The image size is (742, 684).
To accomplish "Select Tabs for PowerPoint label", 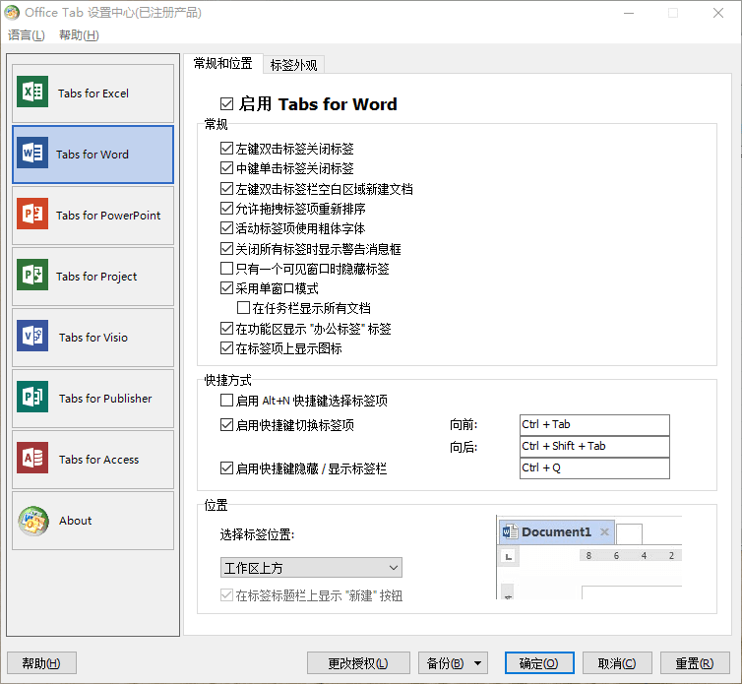I will 108,216.
